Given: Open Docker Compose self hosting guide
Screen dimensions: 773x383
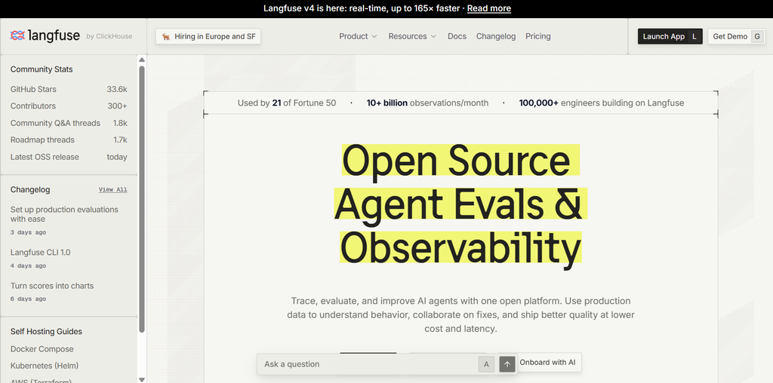Looking at the screenshot, I should click(42, 349).
